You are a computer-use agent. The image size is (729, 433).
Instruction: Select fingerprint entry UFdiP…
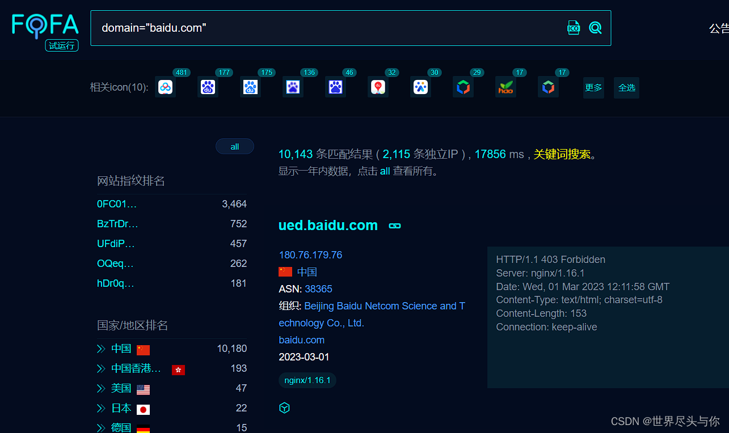[x=116, y=244]
